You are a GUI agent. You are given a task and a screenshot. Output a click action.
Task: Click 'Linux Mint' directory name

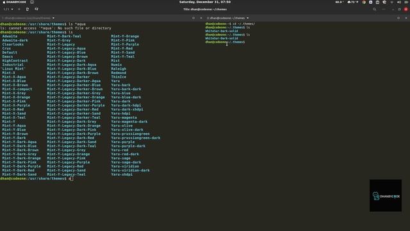(13, 69)
